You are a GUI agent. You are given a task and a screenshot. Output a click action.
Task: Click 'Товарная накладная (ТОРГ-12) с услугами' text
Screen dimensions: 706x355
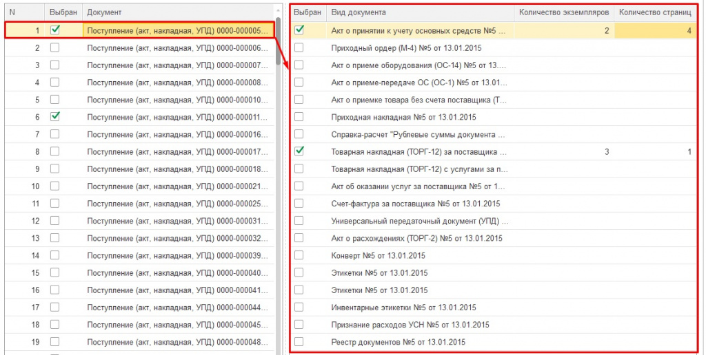[x=420, y=169]
